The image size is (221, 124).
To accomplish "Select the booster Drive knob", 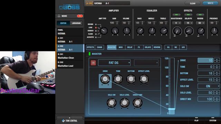I will pos(105,79).
